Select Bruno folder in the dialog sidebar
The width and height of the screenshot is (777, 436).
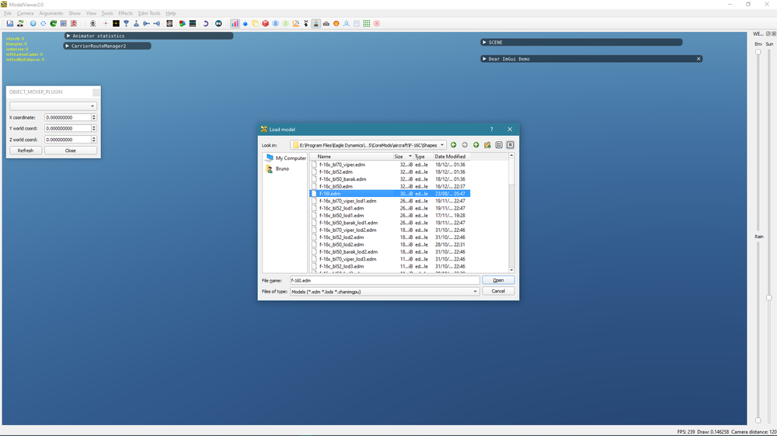click(277, 169)
